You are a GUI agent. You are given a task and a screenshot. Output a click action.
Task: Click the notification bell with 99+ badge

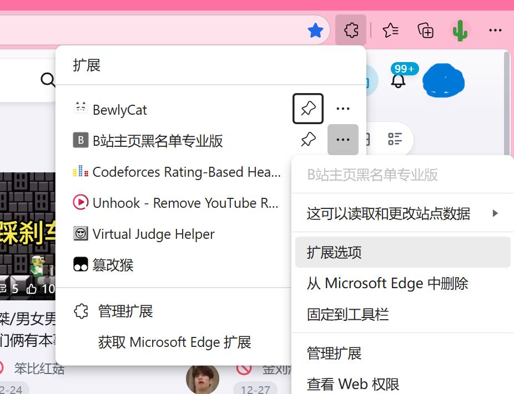tap(399, 80)
